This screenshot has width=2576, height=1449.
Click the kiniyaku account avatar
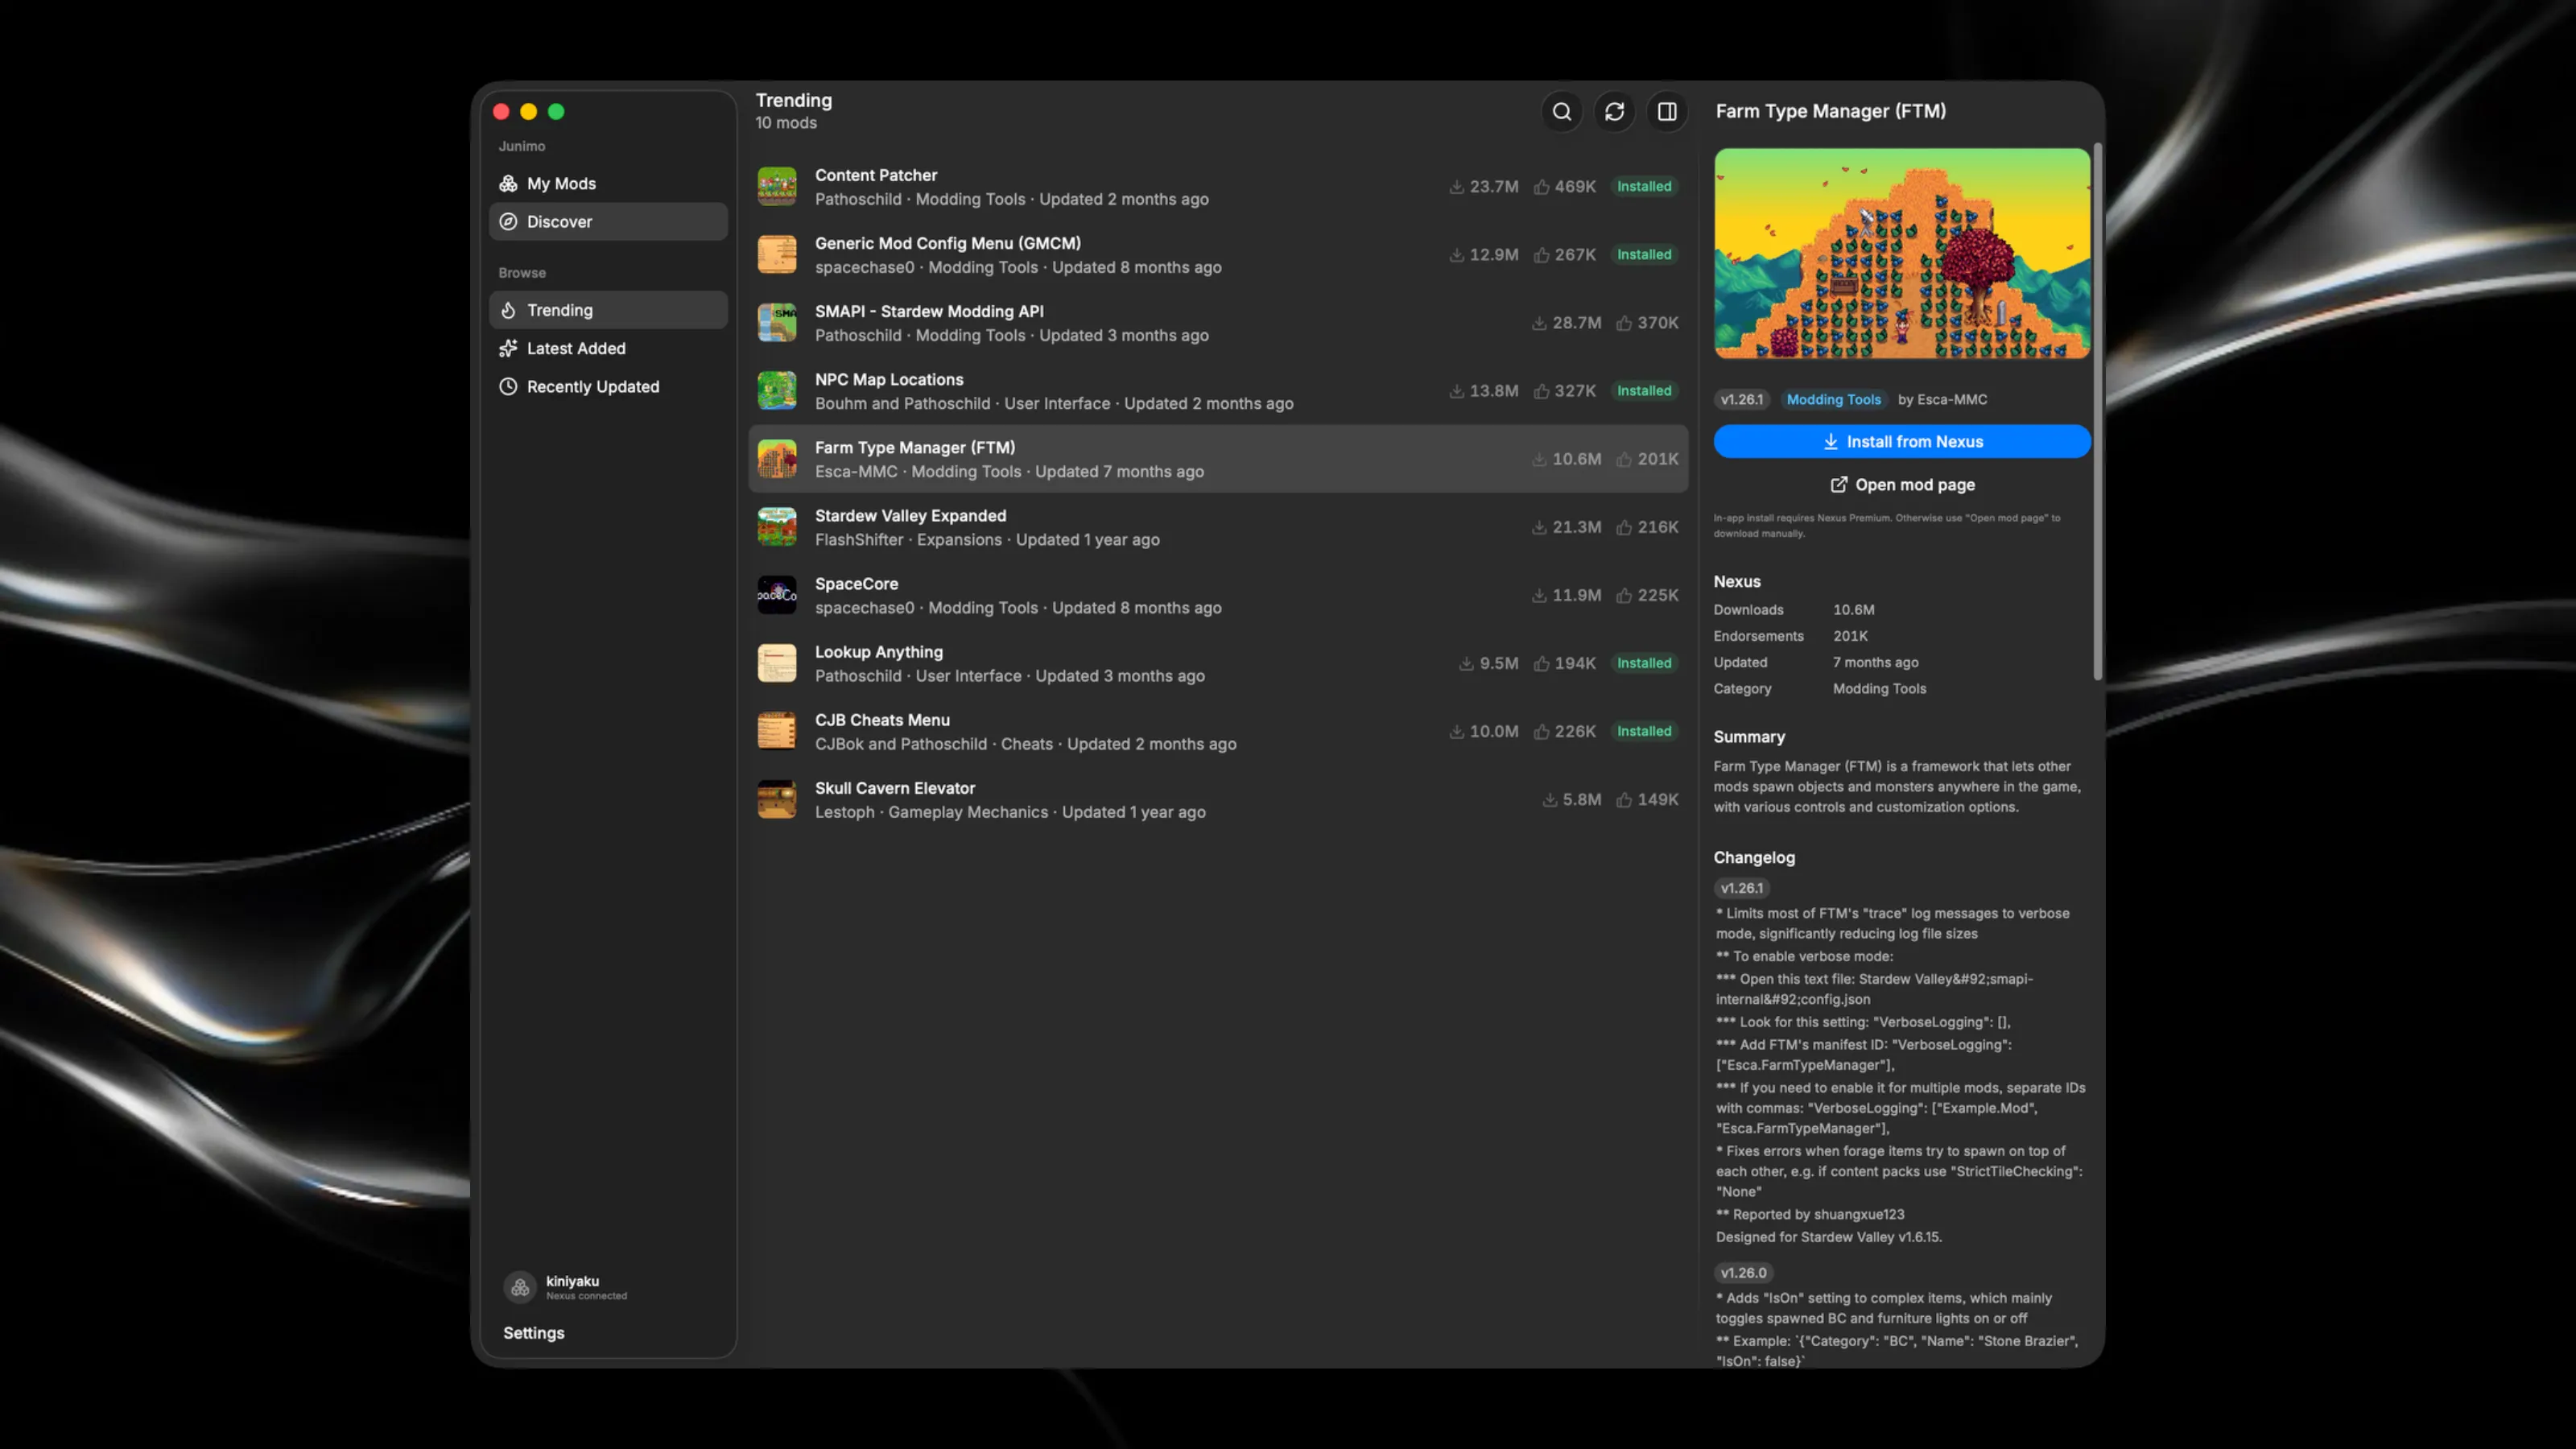[x=520, y=1287]
